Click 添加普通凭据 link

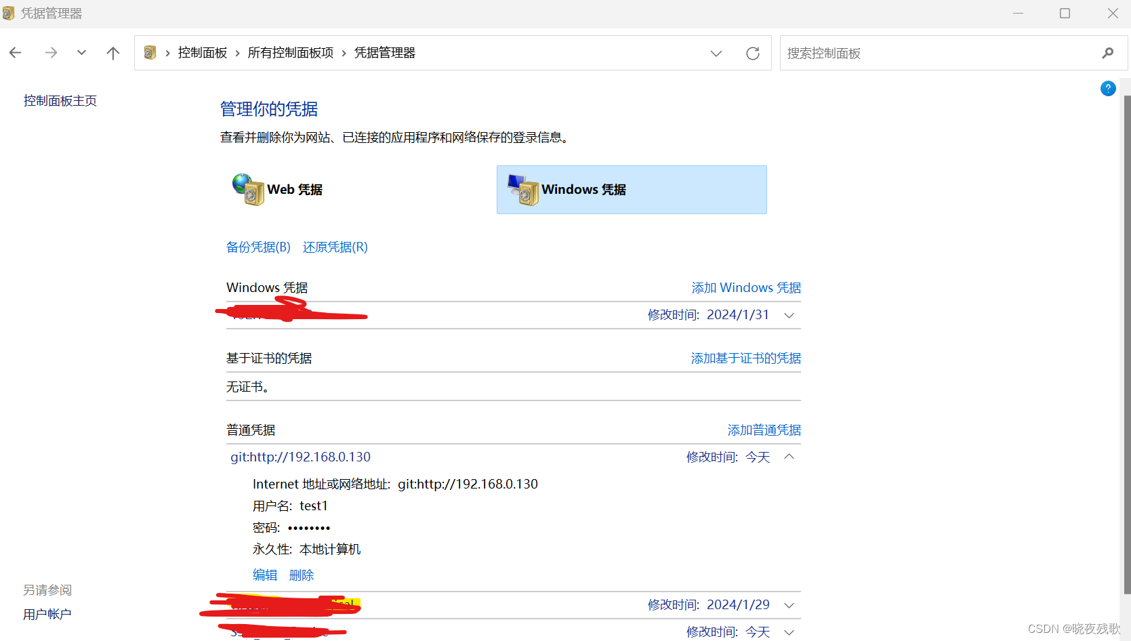764,430
